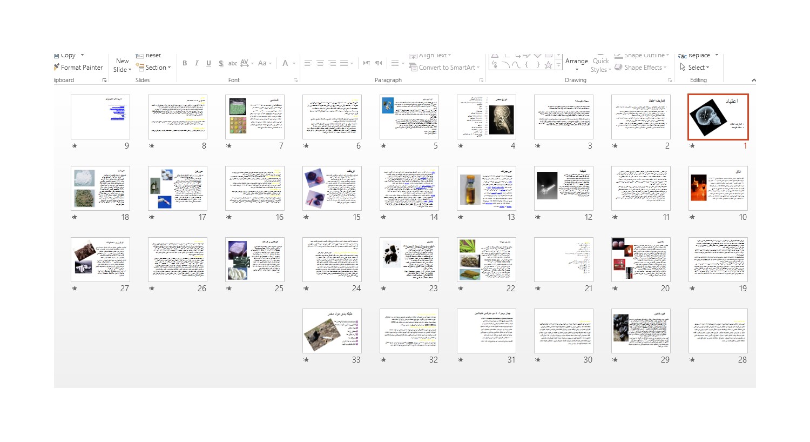Apply Text Shadow effect
Viewport: 810px width, 442px height.
(x=221, y=63)
